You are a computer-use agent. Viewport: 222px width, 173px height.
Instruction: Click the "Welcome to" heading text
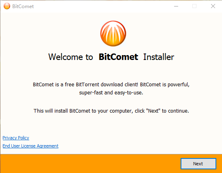point(71,57)
